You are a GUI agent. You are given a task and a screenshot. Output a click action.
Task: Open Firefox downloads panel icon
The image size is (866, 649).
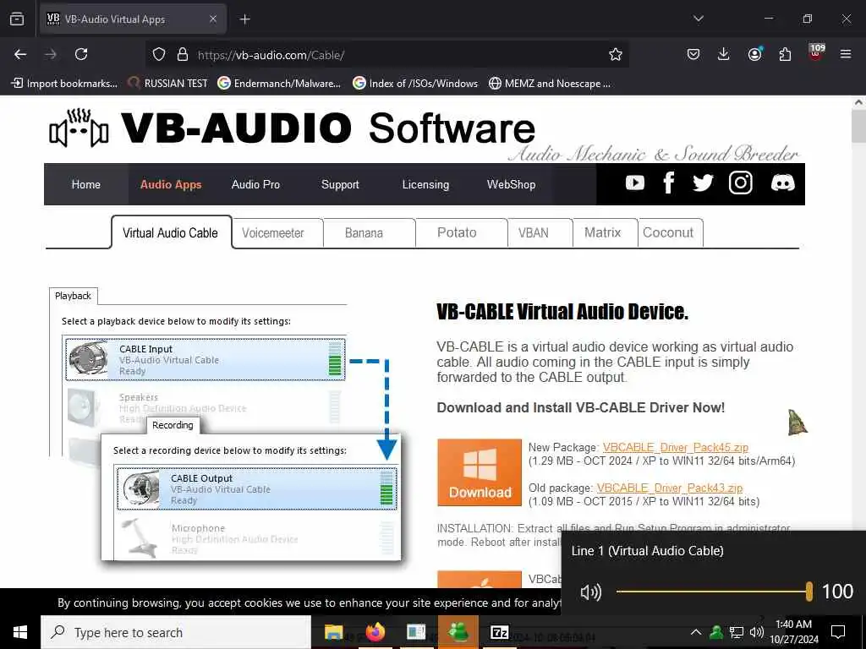pyautogui.click(x=724, y=54)
